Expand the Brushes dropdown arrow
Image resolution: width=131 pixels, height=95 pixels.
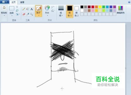pos(39,16)
